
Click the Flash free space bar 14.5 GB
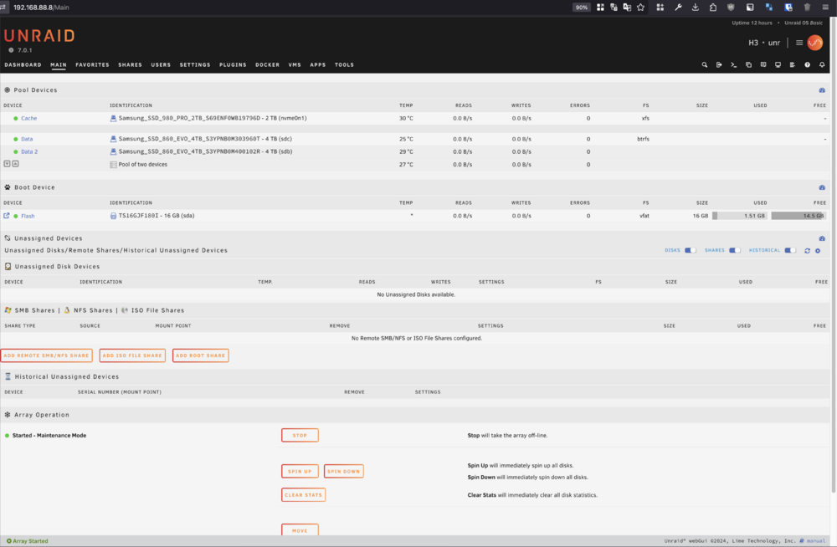coord(798,216)
